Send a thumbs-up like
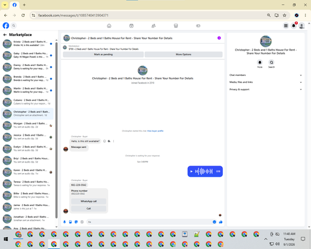The image size is (311, 249). pyautogui.click(x=221, y=222)
